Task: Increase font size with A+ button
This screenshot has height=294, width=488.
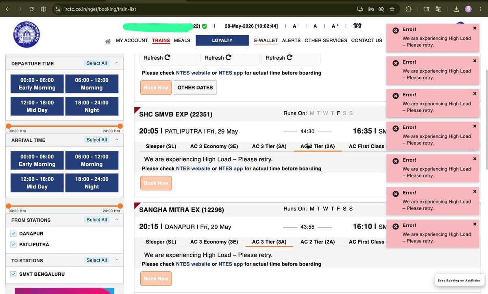Action: click(335, 26)
